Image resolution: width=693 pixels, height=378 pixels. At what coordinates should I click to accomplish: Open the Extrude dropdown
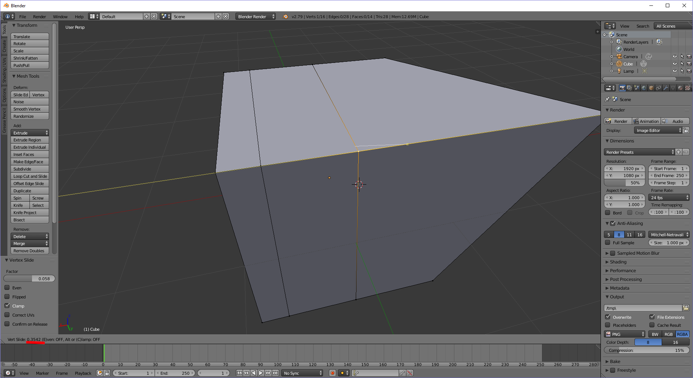coord(30,133)
